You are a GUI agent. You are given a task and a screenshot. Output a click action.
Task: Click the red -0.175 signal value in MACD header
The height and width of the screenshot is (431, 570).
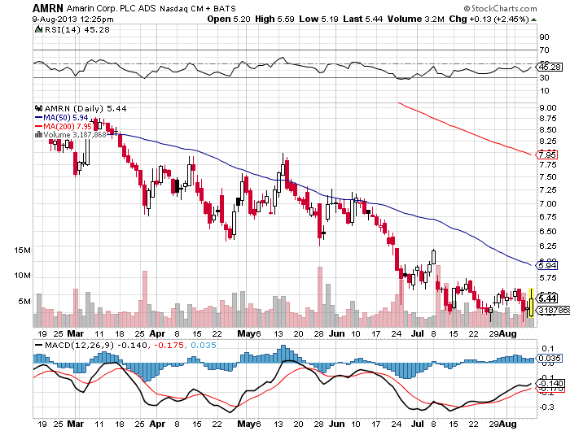[x=169, y=345]
